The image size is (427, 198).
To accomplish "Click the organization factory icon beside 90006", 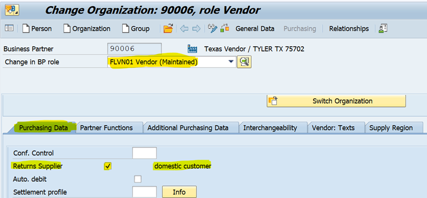I will [x=193, y=49].
